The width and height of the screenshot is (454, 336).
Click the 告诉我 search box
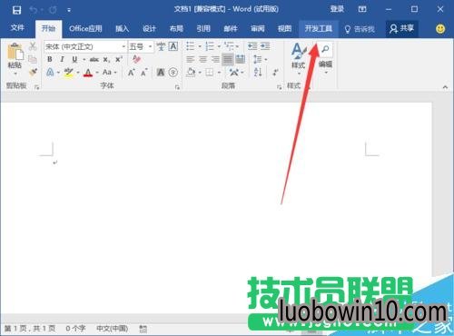click(360, 29)
